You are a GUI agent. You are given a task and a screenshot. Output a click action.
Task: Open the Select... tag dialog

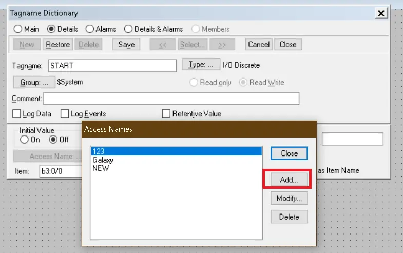pyautogui.click(x=193, y=45)
